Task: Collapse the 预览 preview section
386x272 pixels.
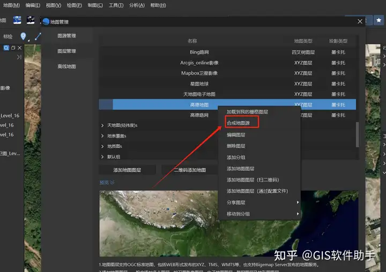Action: (x=107, y=182)
